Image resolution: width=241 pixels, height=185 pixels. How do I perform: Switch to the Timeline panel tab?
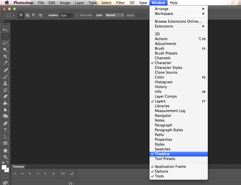[18, 167]
